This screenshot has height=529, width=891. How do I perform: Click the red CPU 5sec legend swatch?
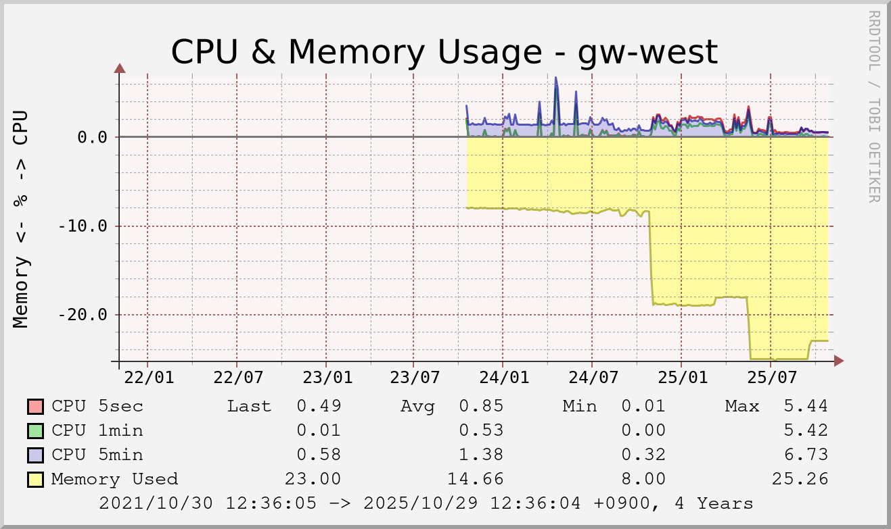click(x=35, y=407)
